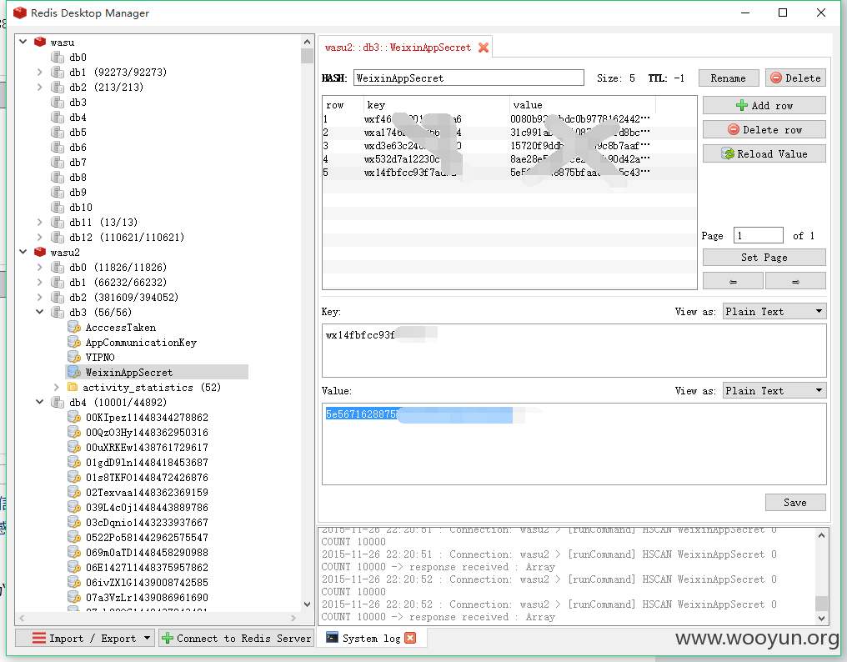Screen dimensions: 847x662
Task: Select the VIPNO key in tree
Action: (x=100, y=357)
